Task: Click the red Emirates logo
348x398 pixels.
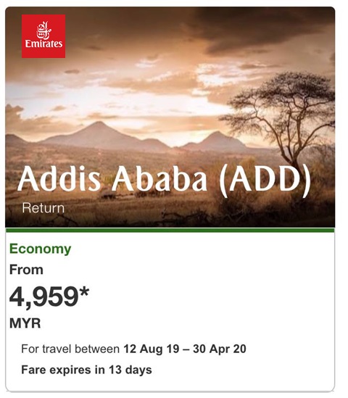Action: click(x=43, y=36)
